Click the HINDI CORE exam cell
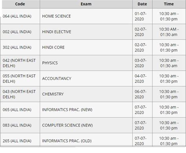Viewport: 186px width, 153px height. tap(86, 47)
